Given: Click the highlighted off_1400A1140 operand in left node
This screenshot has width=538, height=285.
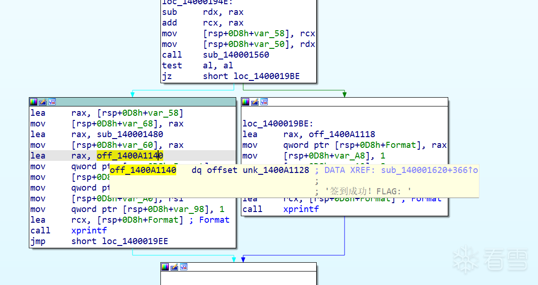Looking at the screenshot, I should (130, 156).
